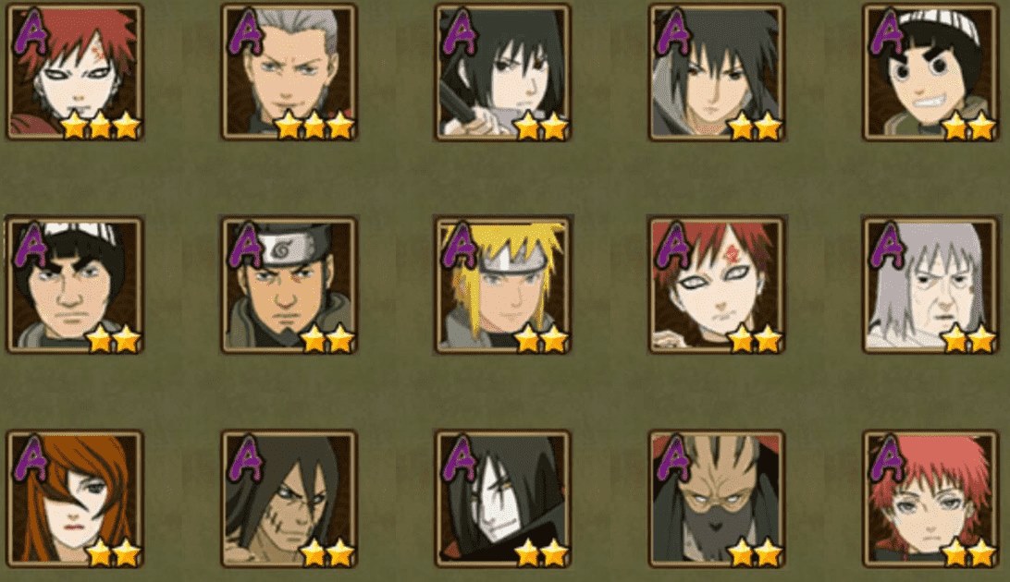Pick the two-star red-haired Gaara portrait
The width and height of the screenshot is (1010, 582).
pos(716,285)
